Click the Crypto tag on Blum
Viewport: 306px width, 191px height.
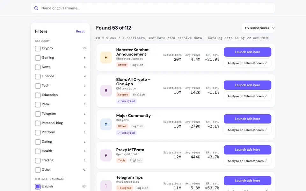[123, 95]
